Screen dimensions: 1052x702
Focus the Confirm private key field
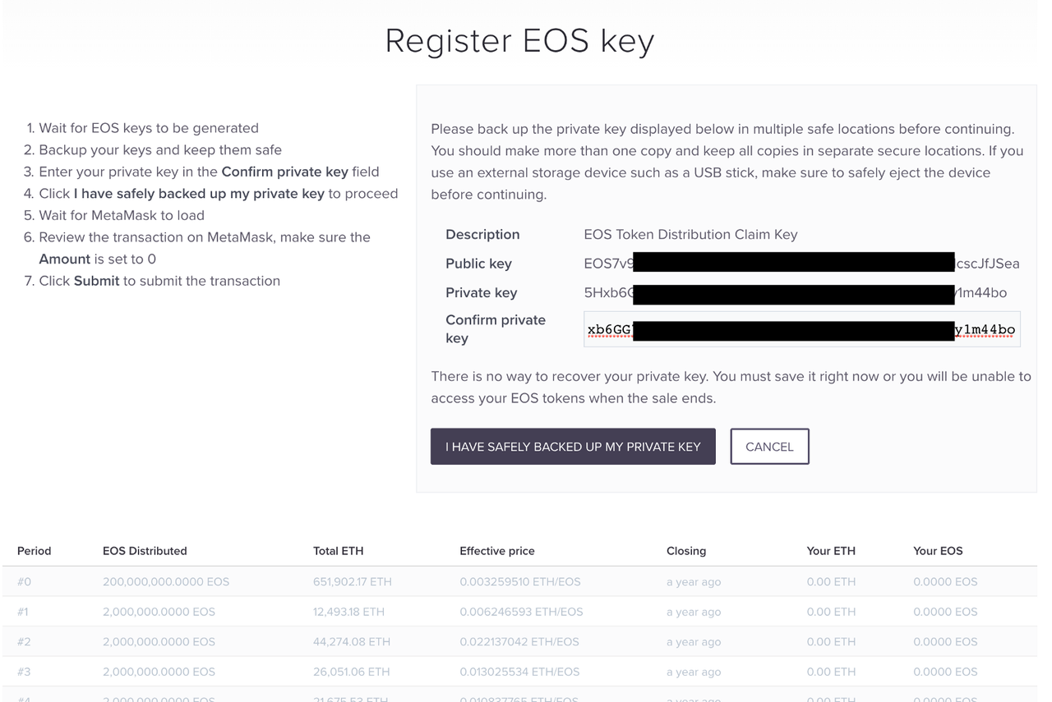(x=801, y=329)
